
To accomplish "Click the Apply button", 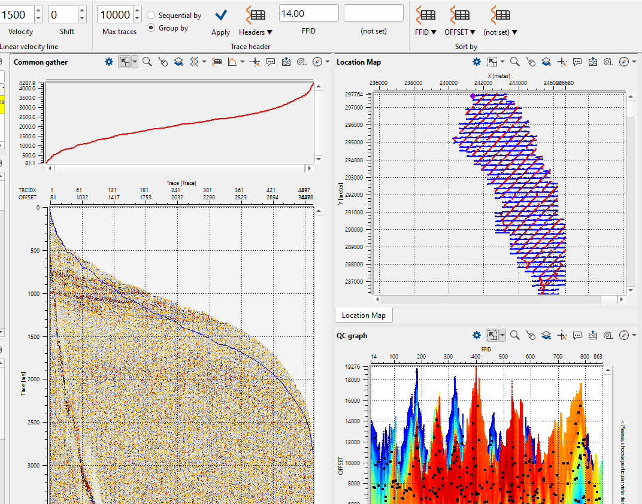I will pyautogui.click(x=220, y=21).
